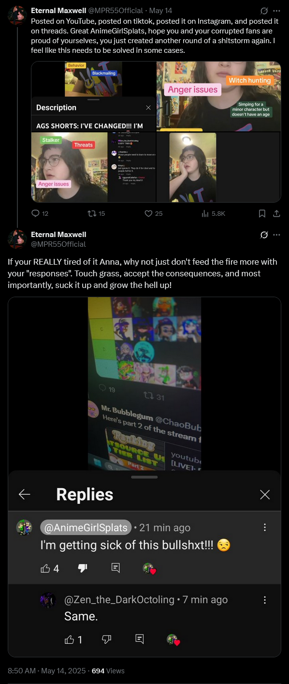Open Grok icon on the May 14 post

[264, 11]
